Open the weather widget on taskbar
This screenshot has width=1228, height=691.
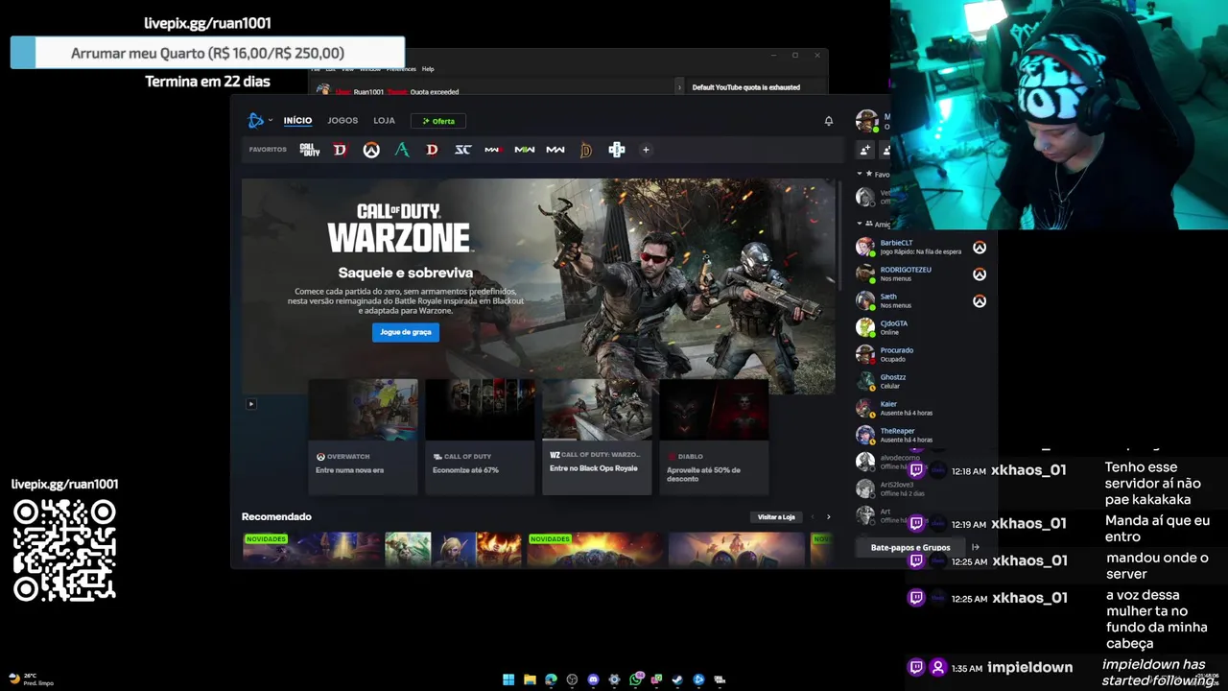coord(31,679)
